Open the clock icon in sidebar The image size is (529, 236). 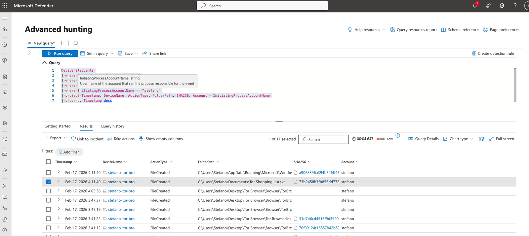[5, 45]
